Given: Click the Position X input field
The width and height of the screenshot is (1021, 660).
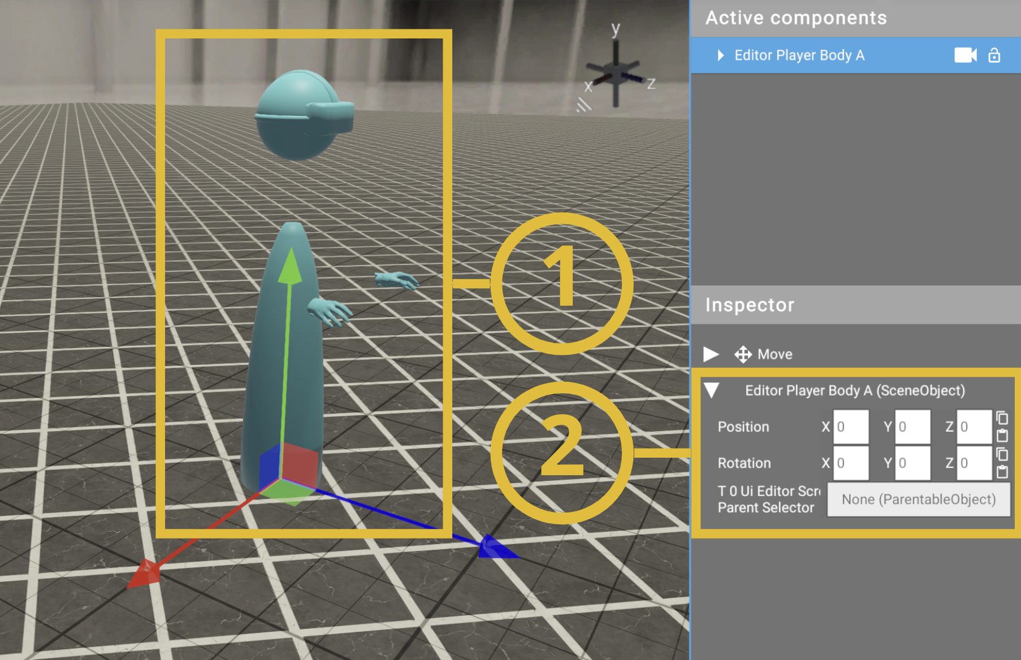Looking at the screenshot, I should coord(850,427).
